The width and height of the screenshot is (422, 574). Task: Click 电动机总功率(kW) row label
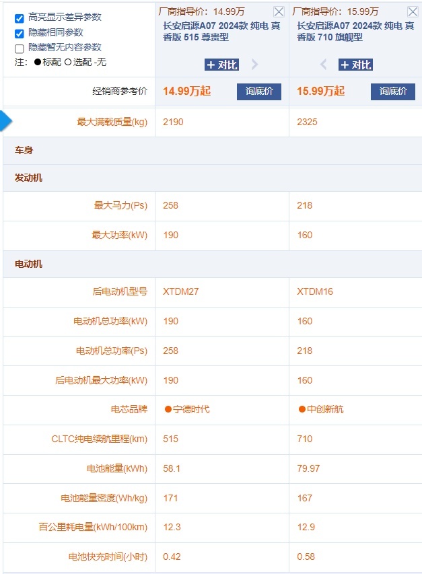[110, 321]
